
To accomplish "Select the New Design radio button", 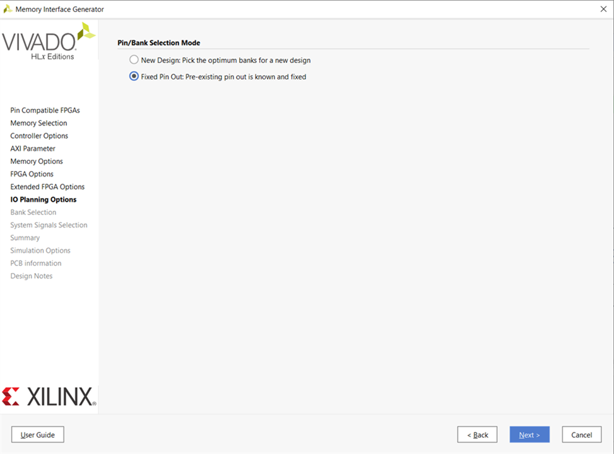I will [x=134, y=60].
